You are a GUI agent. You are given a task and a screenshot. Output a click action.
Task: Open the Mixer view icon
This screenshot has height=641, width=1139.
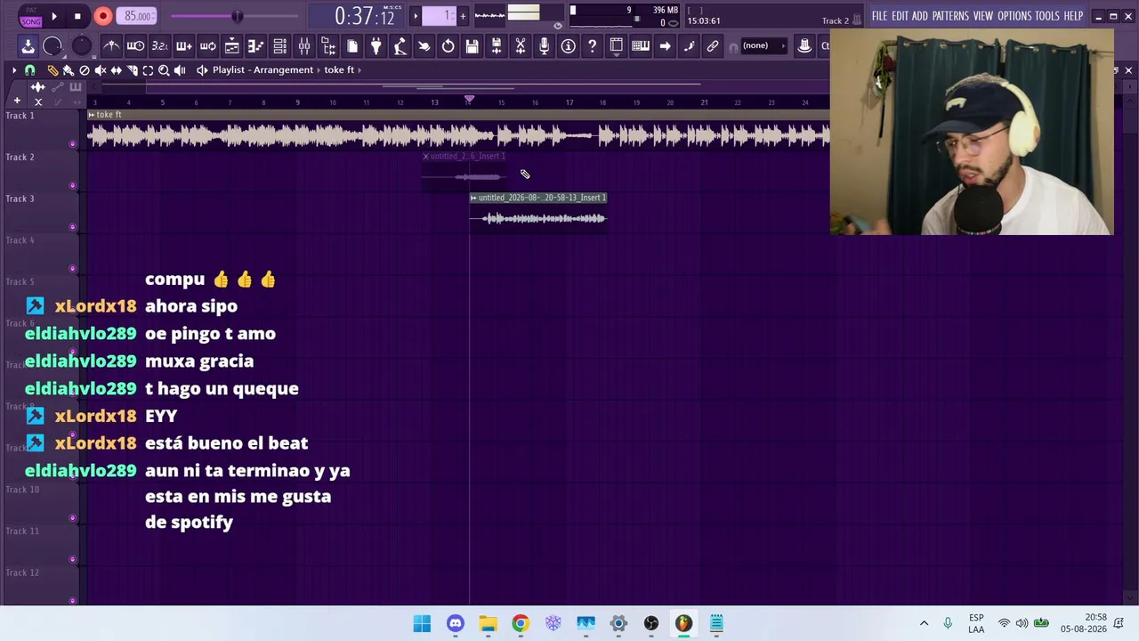[x=304, y=46]
